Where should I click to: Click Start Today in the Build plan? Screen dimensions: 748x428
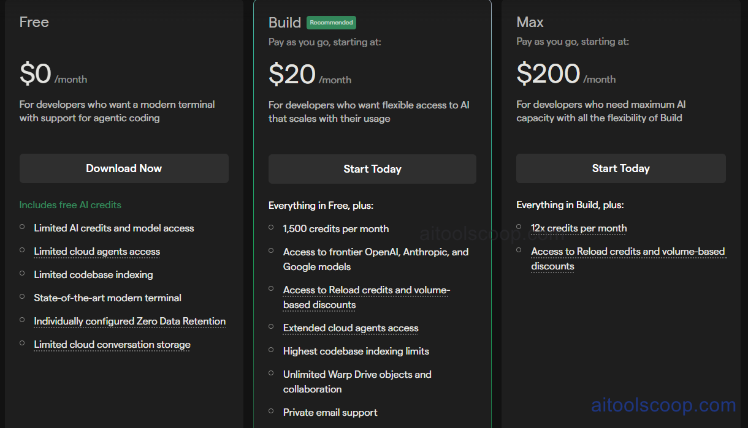tap(372, 169)
